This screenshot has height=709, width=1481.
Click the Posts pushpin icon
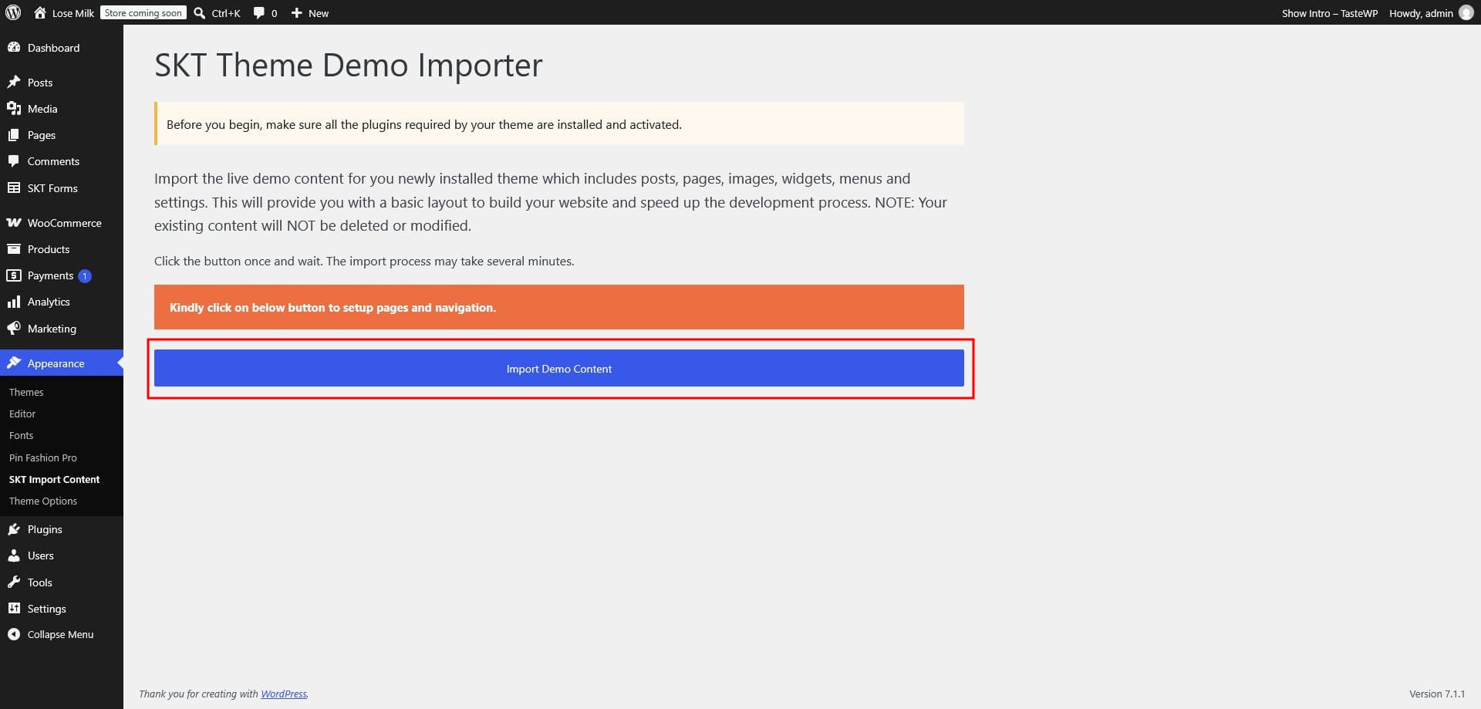tap(14, 82)
